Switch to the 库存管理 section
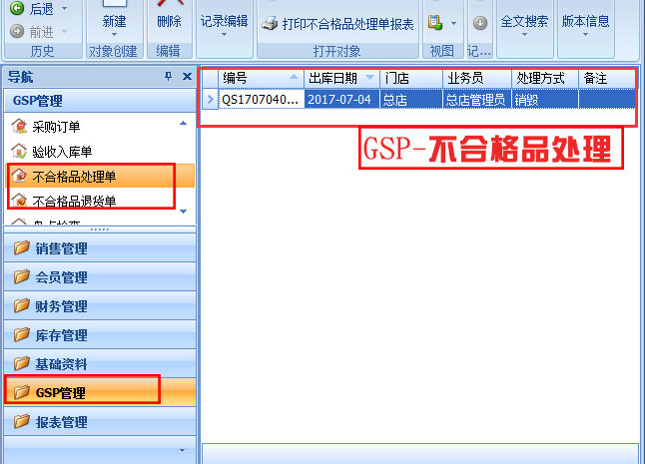The width and height of the screenshot is (645, 464). 60,335
